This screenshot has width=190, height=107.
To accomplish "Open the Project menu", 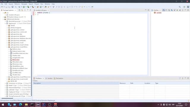I will pyautogui.click(x=37, y=4).
